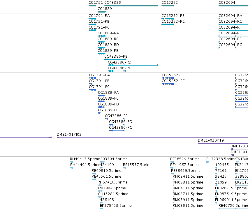This screenshot has height=210, width=248.
Task: Select EST RM03411.5prime
Action: coord(188,177)
